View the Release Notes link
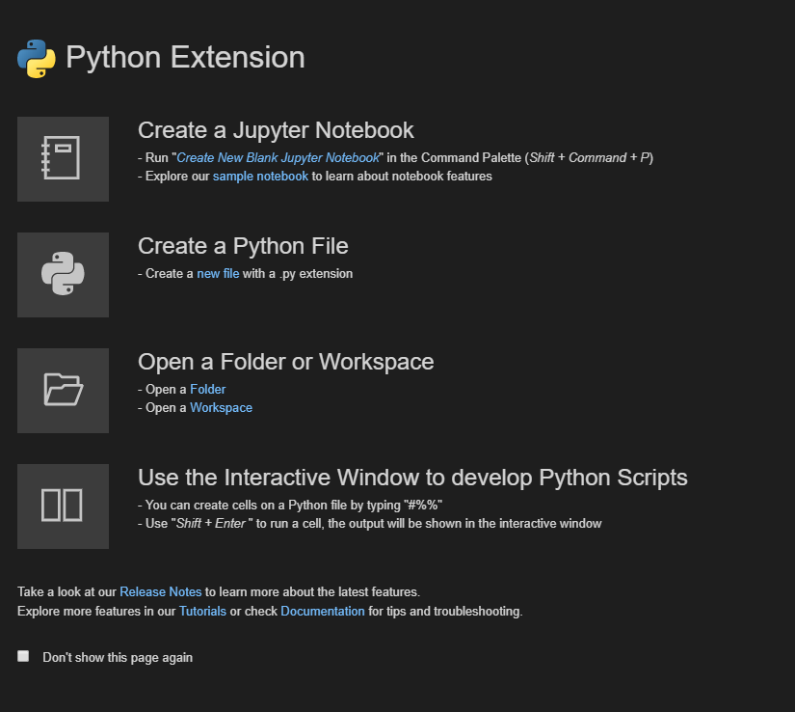The width and height of the screenshot is (795, 712). point(160,591)
